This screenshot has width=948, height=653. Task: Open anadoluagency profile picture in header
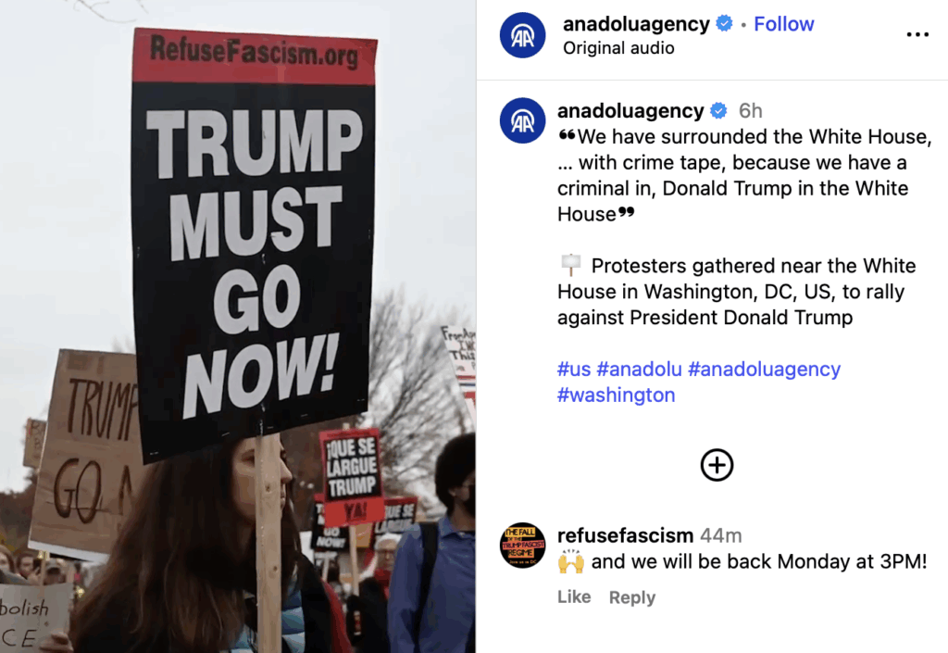point(522,36)
